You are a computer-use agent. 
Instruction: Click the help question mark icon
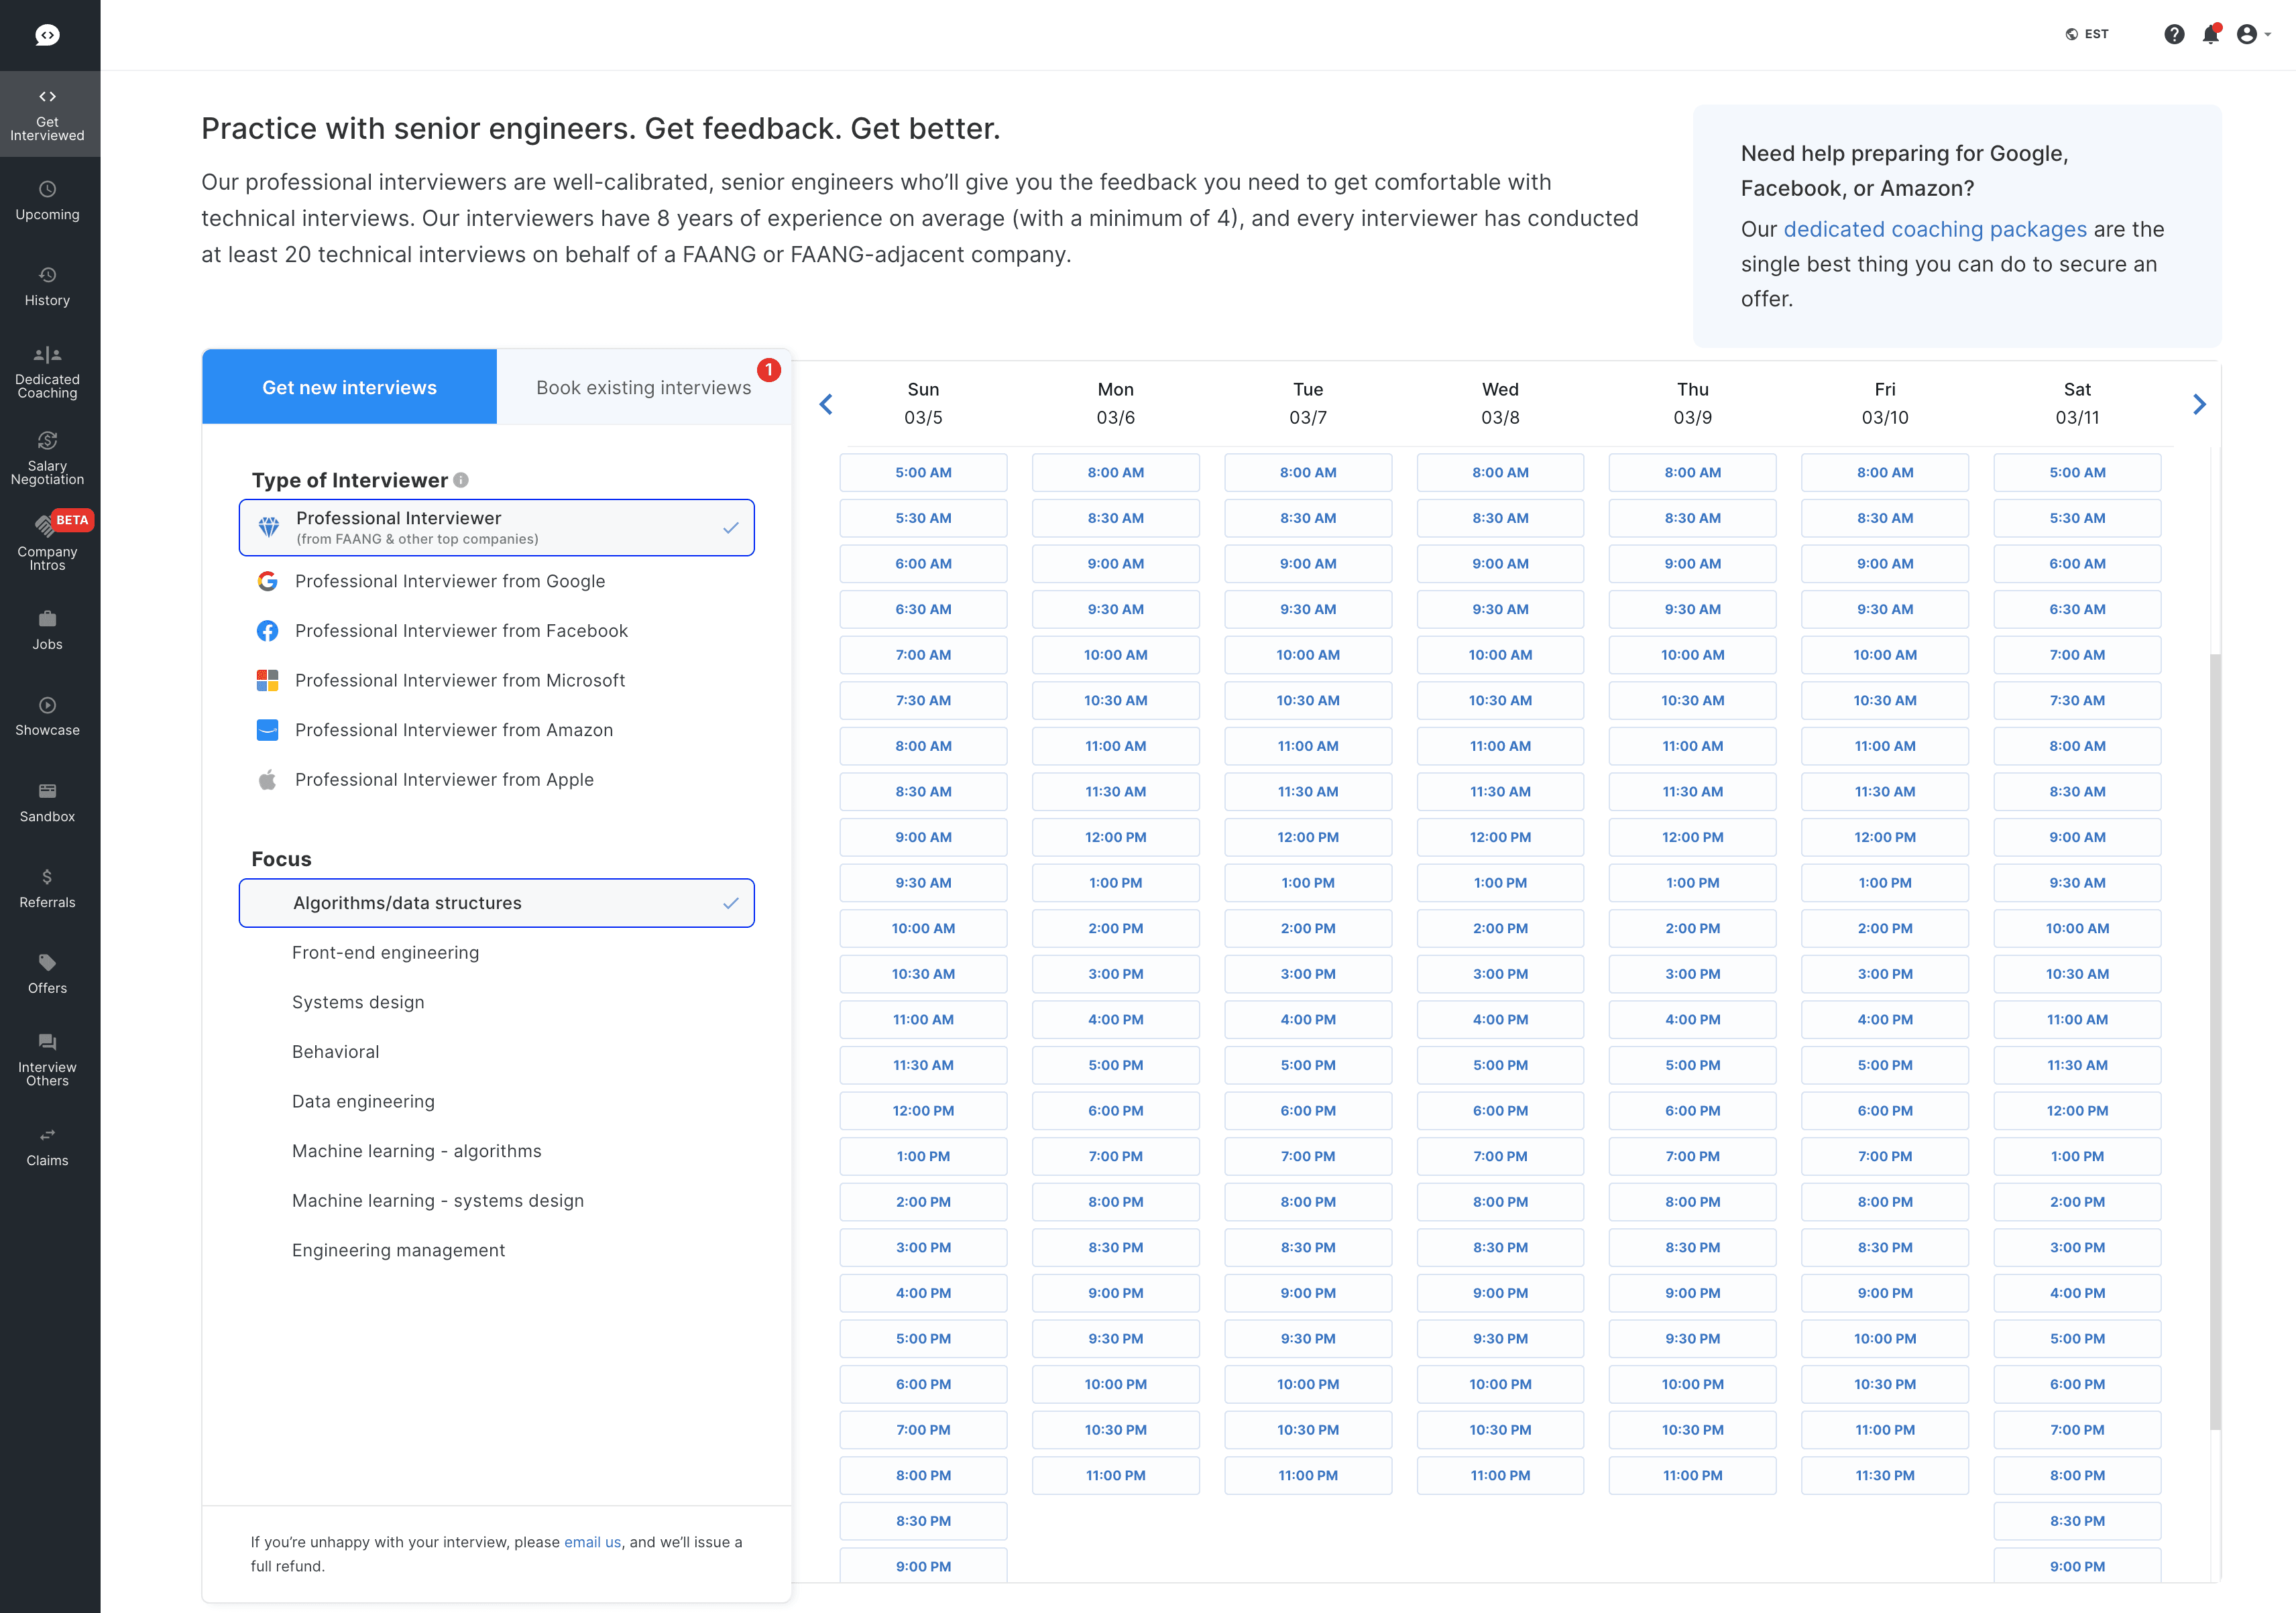[x=2174, y=35]
